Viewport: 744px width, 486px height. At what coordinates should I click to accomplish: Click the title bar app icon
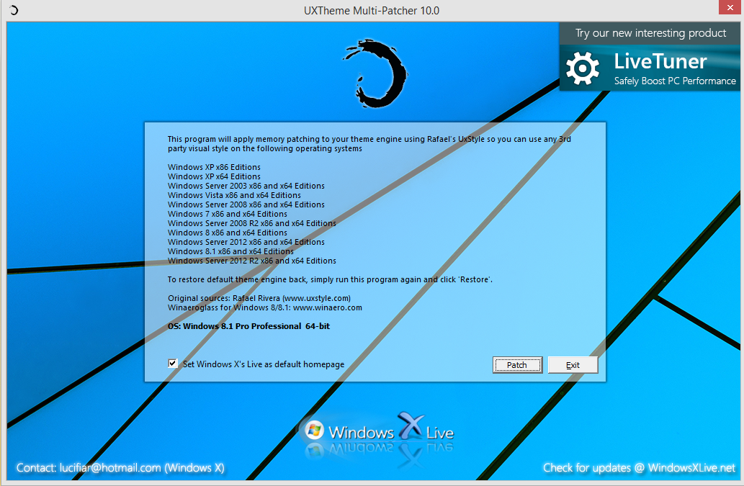pyautogui.click(x=14, y=10)
